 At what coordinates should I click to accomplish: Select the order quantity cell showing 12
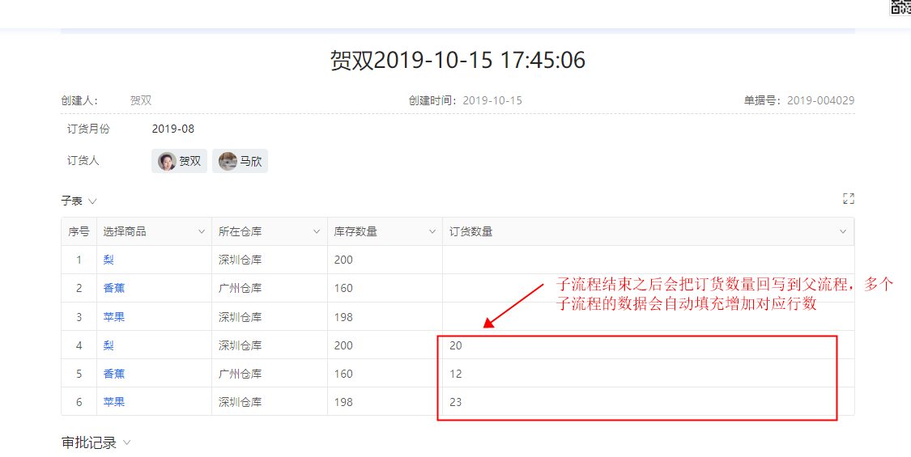(x=649, y=374)
